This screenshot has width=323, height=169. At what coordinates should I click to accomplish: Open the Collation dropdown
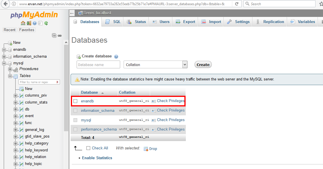156,65
